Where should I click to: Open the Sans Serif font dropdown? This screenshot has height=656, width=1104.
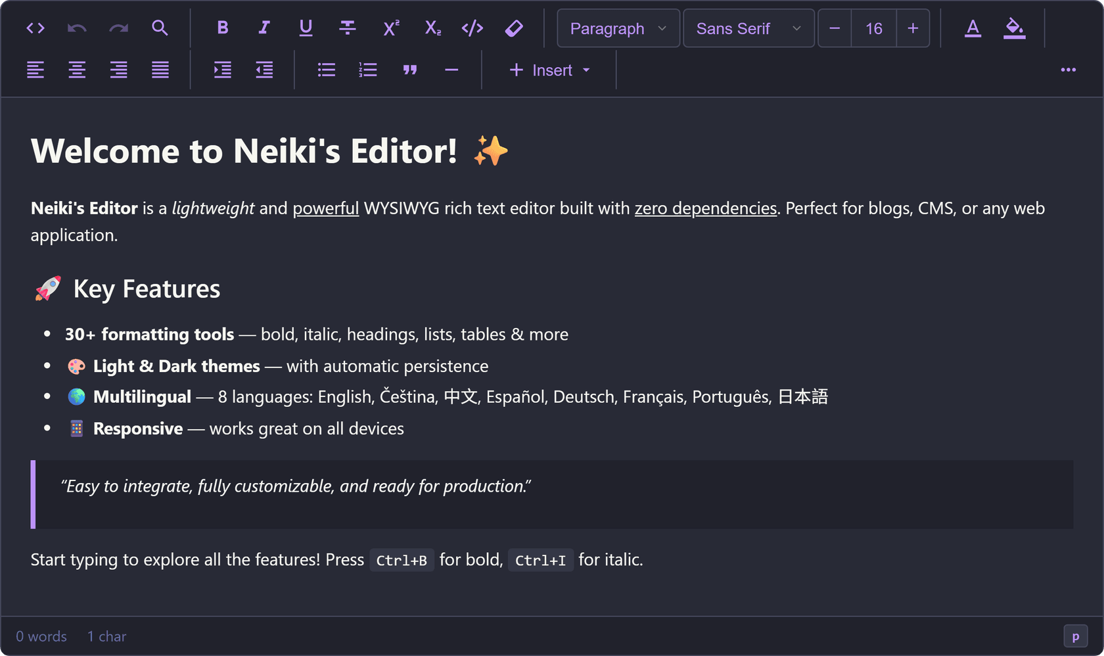point(748,28)
